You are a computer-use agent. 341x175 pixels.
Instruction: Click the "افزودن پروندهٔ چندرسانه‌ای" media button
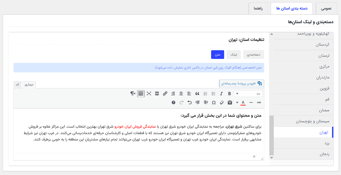[241, 83]
